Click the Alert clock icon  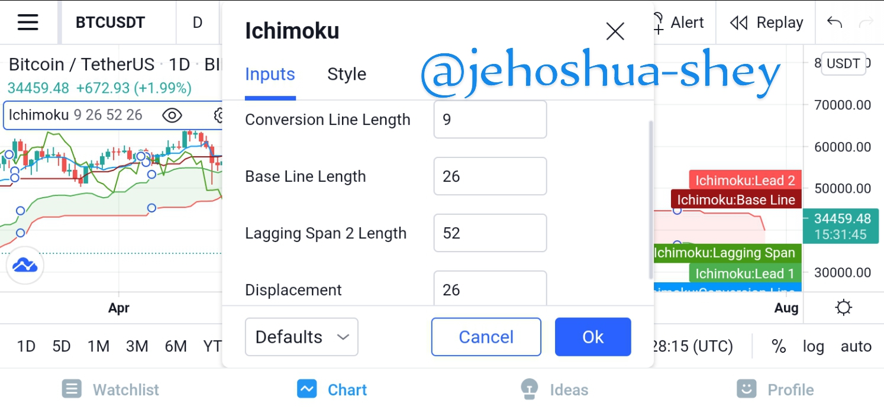658,22
